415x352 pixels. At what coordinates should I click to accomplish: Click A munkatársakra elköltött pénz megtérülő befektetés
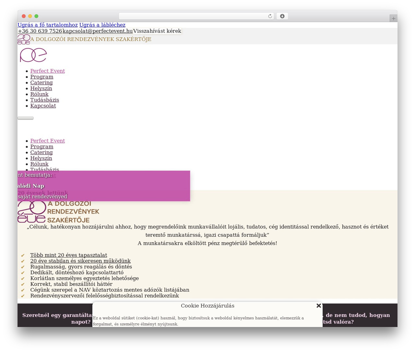coord(207,243)
